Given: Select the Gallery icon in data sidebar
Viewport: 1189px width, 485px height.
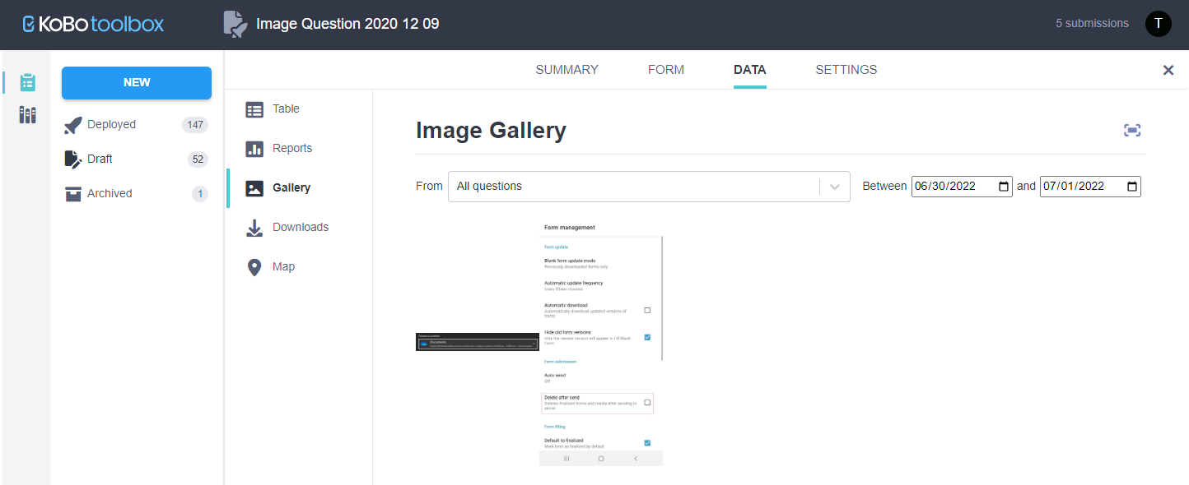Looking at the screenshot, I should [x=255, y=187].
